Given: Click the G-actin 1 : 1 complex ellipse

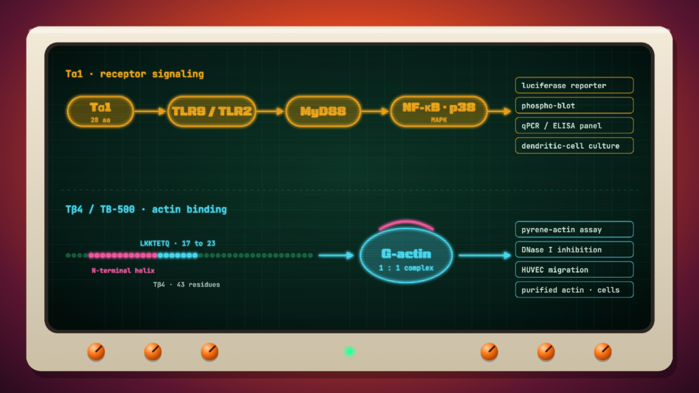Looking at the screenshot, I should [x=406, y=256].
